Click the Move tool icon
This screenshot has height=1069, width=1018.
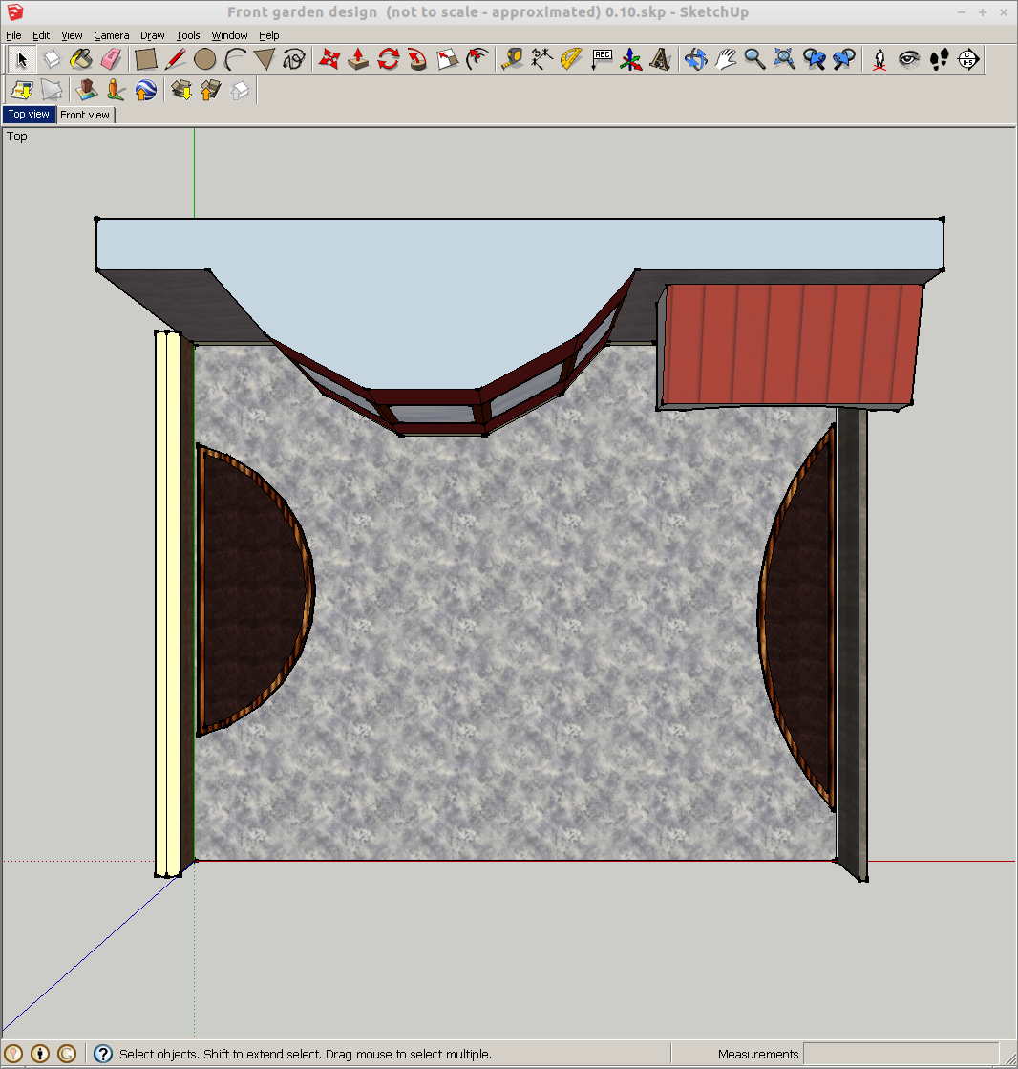pyautogui.click(x=329, y=59)
